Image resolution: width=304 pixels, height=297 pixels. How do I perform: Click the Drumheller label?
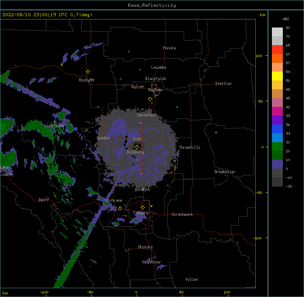click(x=225, y=172)
